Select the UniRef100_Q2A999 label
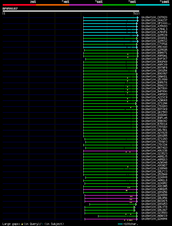This screenshot has width=172, height=226. [x=154, y=195]
